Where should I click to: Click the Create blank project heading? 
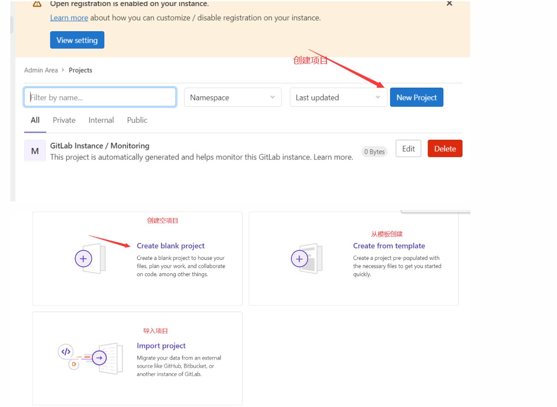tap(170, 246)
